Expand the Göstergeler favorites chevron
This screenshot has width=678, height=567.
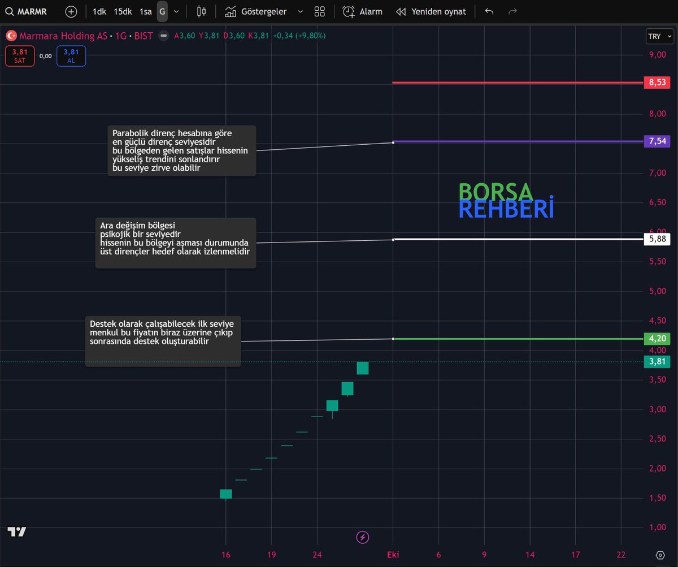pos(299,11)
